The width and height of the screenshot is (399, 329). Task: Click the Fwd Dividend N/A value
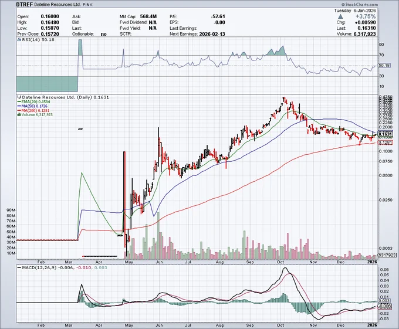coord(153,22)
